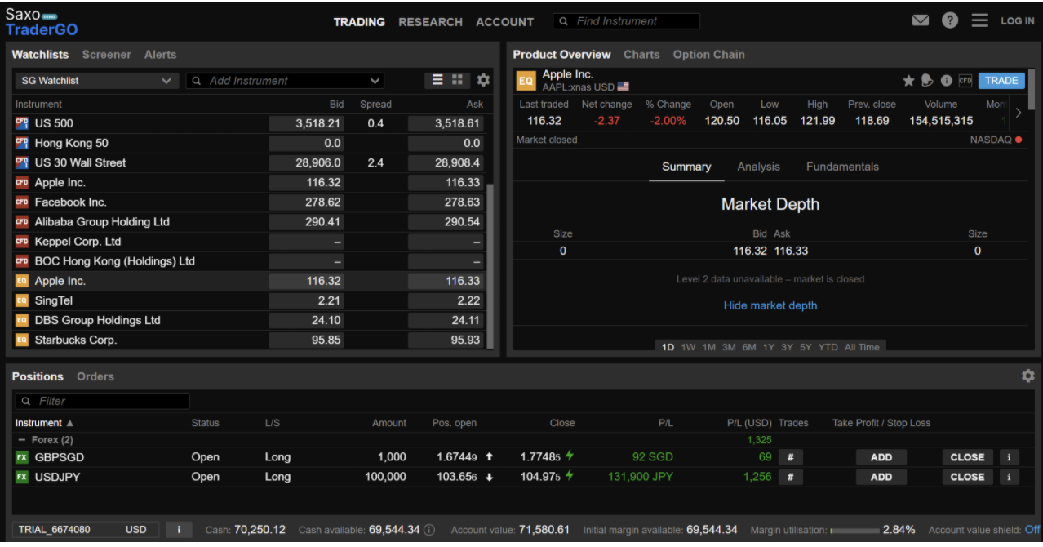Toggle Account value shield Off link
The height and width of the screenshot is (547, 1043).
(1032, 530)
